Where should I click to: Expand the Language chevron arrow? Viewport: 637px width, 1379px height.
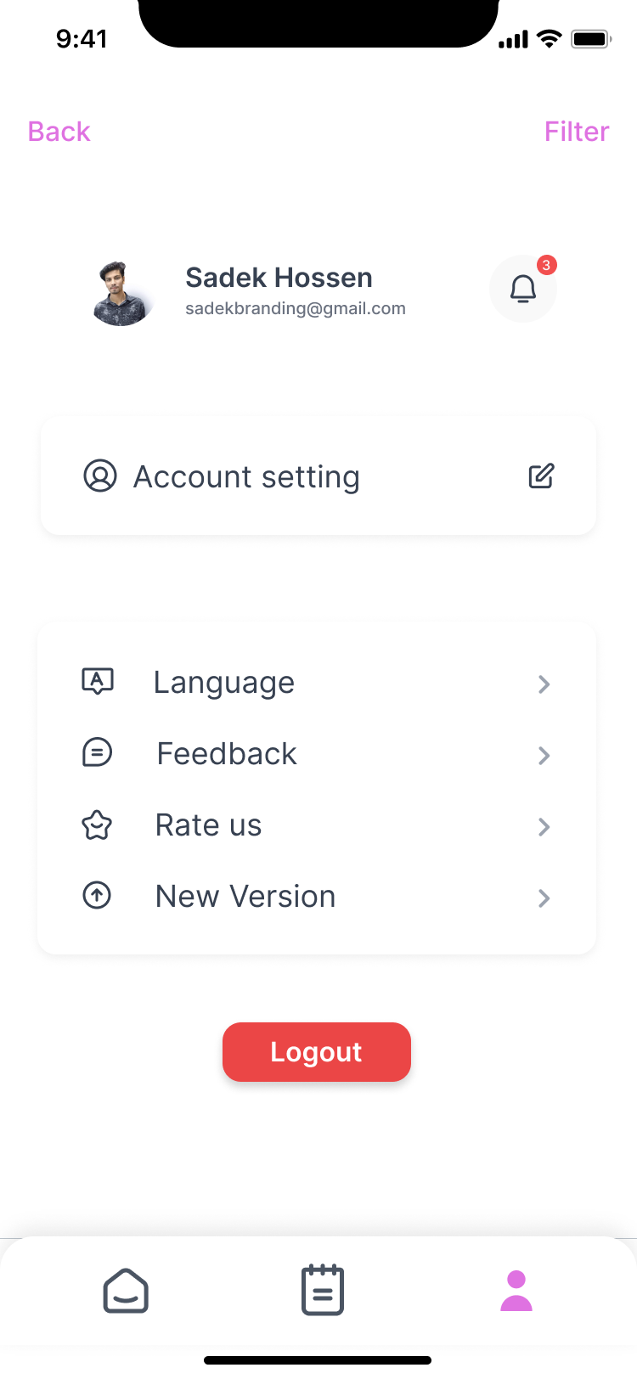click(544, 684)
